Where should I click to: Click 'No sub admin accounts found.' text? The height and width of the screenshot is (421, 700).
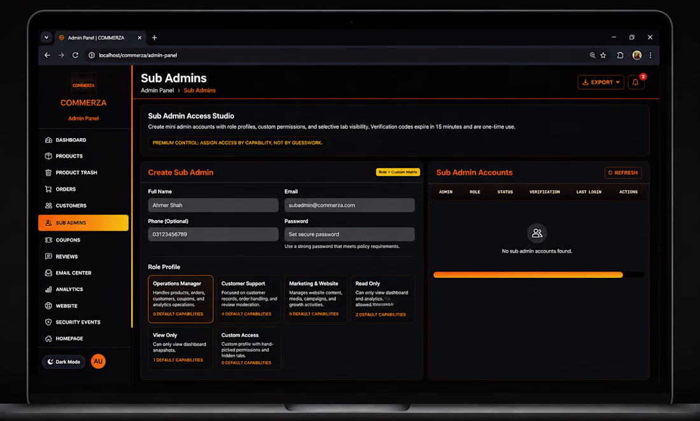(x=536, y=251)
